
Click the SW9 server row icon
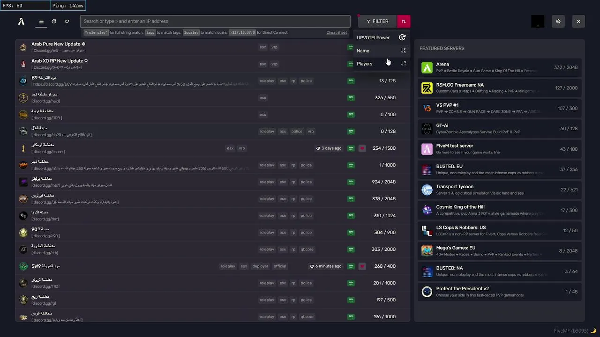click(23, 266)
